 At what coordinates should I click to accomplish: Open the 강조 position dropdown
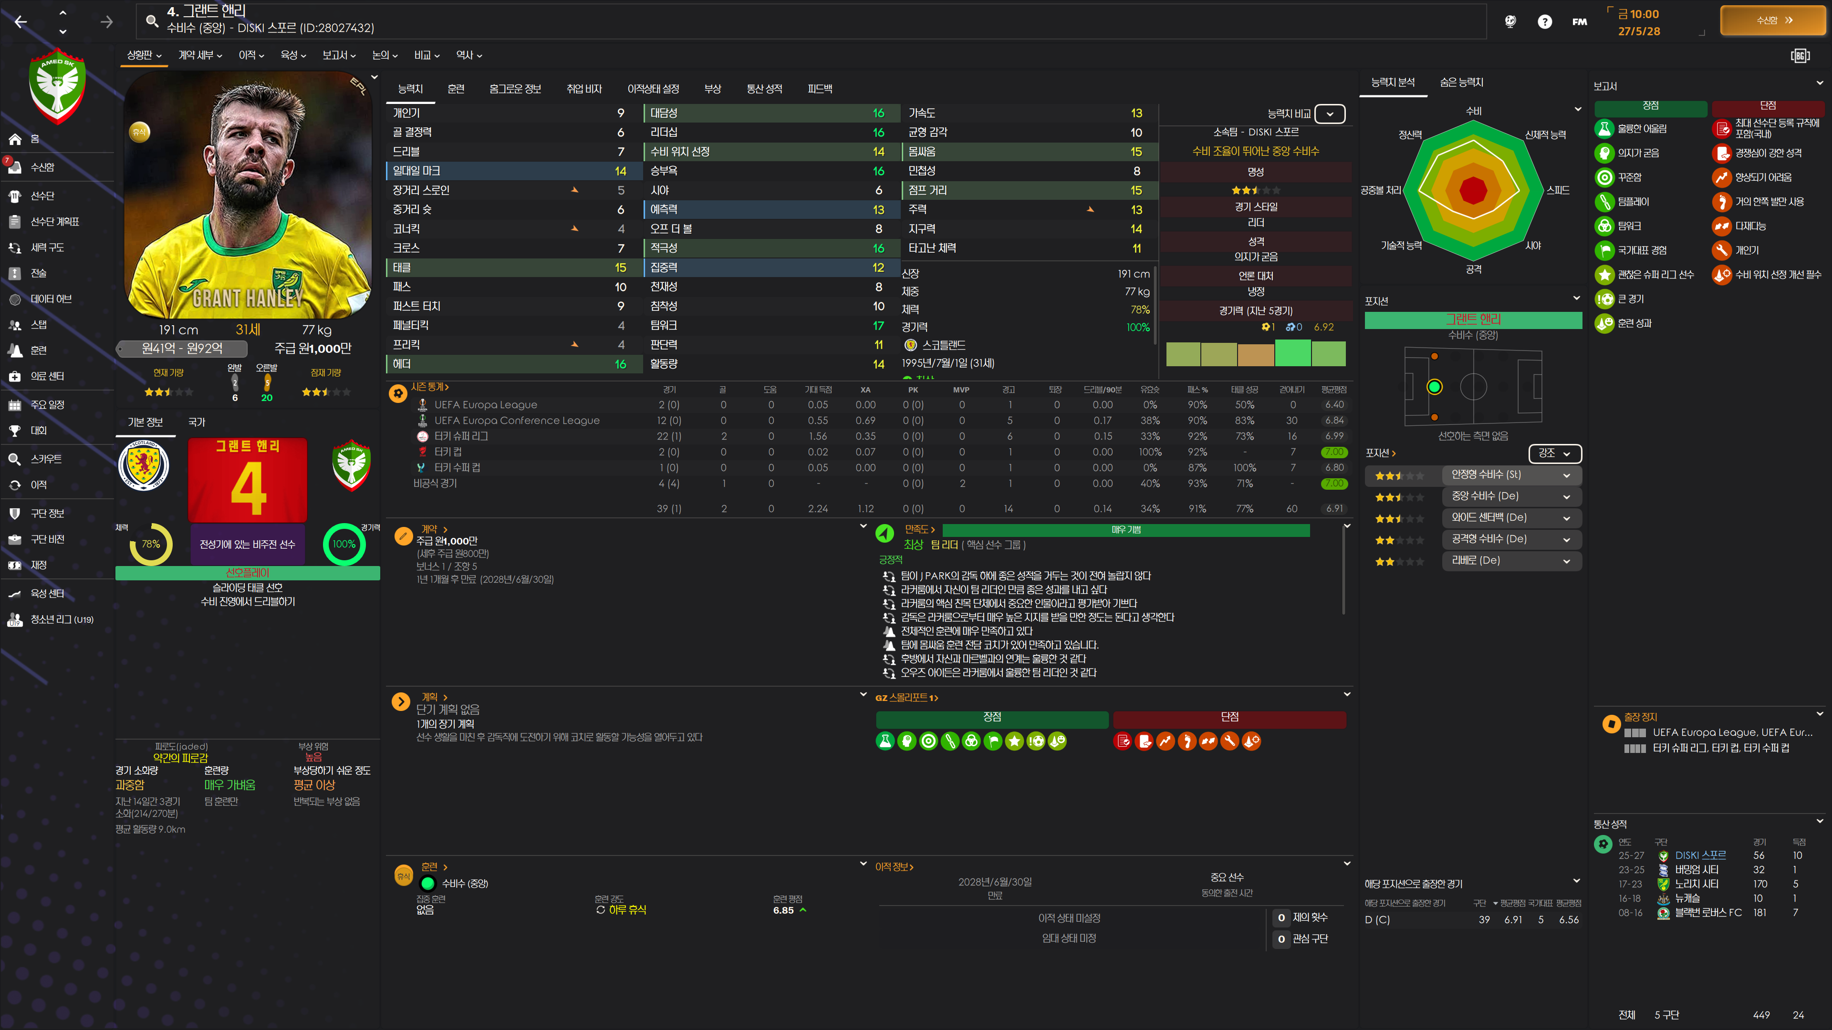tap(1555, 453)
